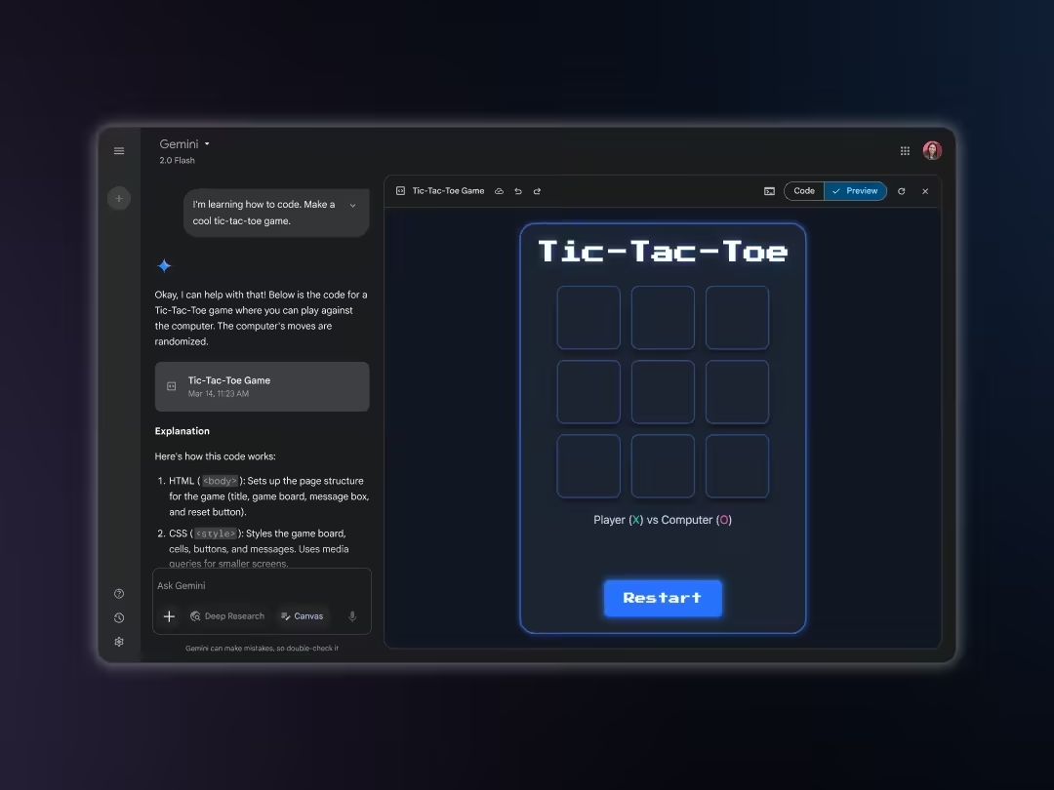Add attachment via plus in prompt box
Image resolution: width=1054 pixels, height=790 pixels.
coord(169,616)
